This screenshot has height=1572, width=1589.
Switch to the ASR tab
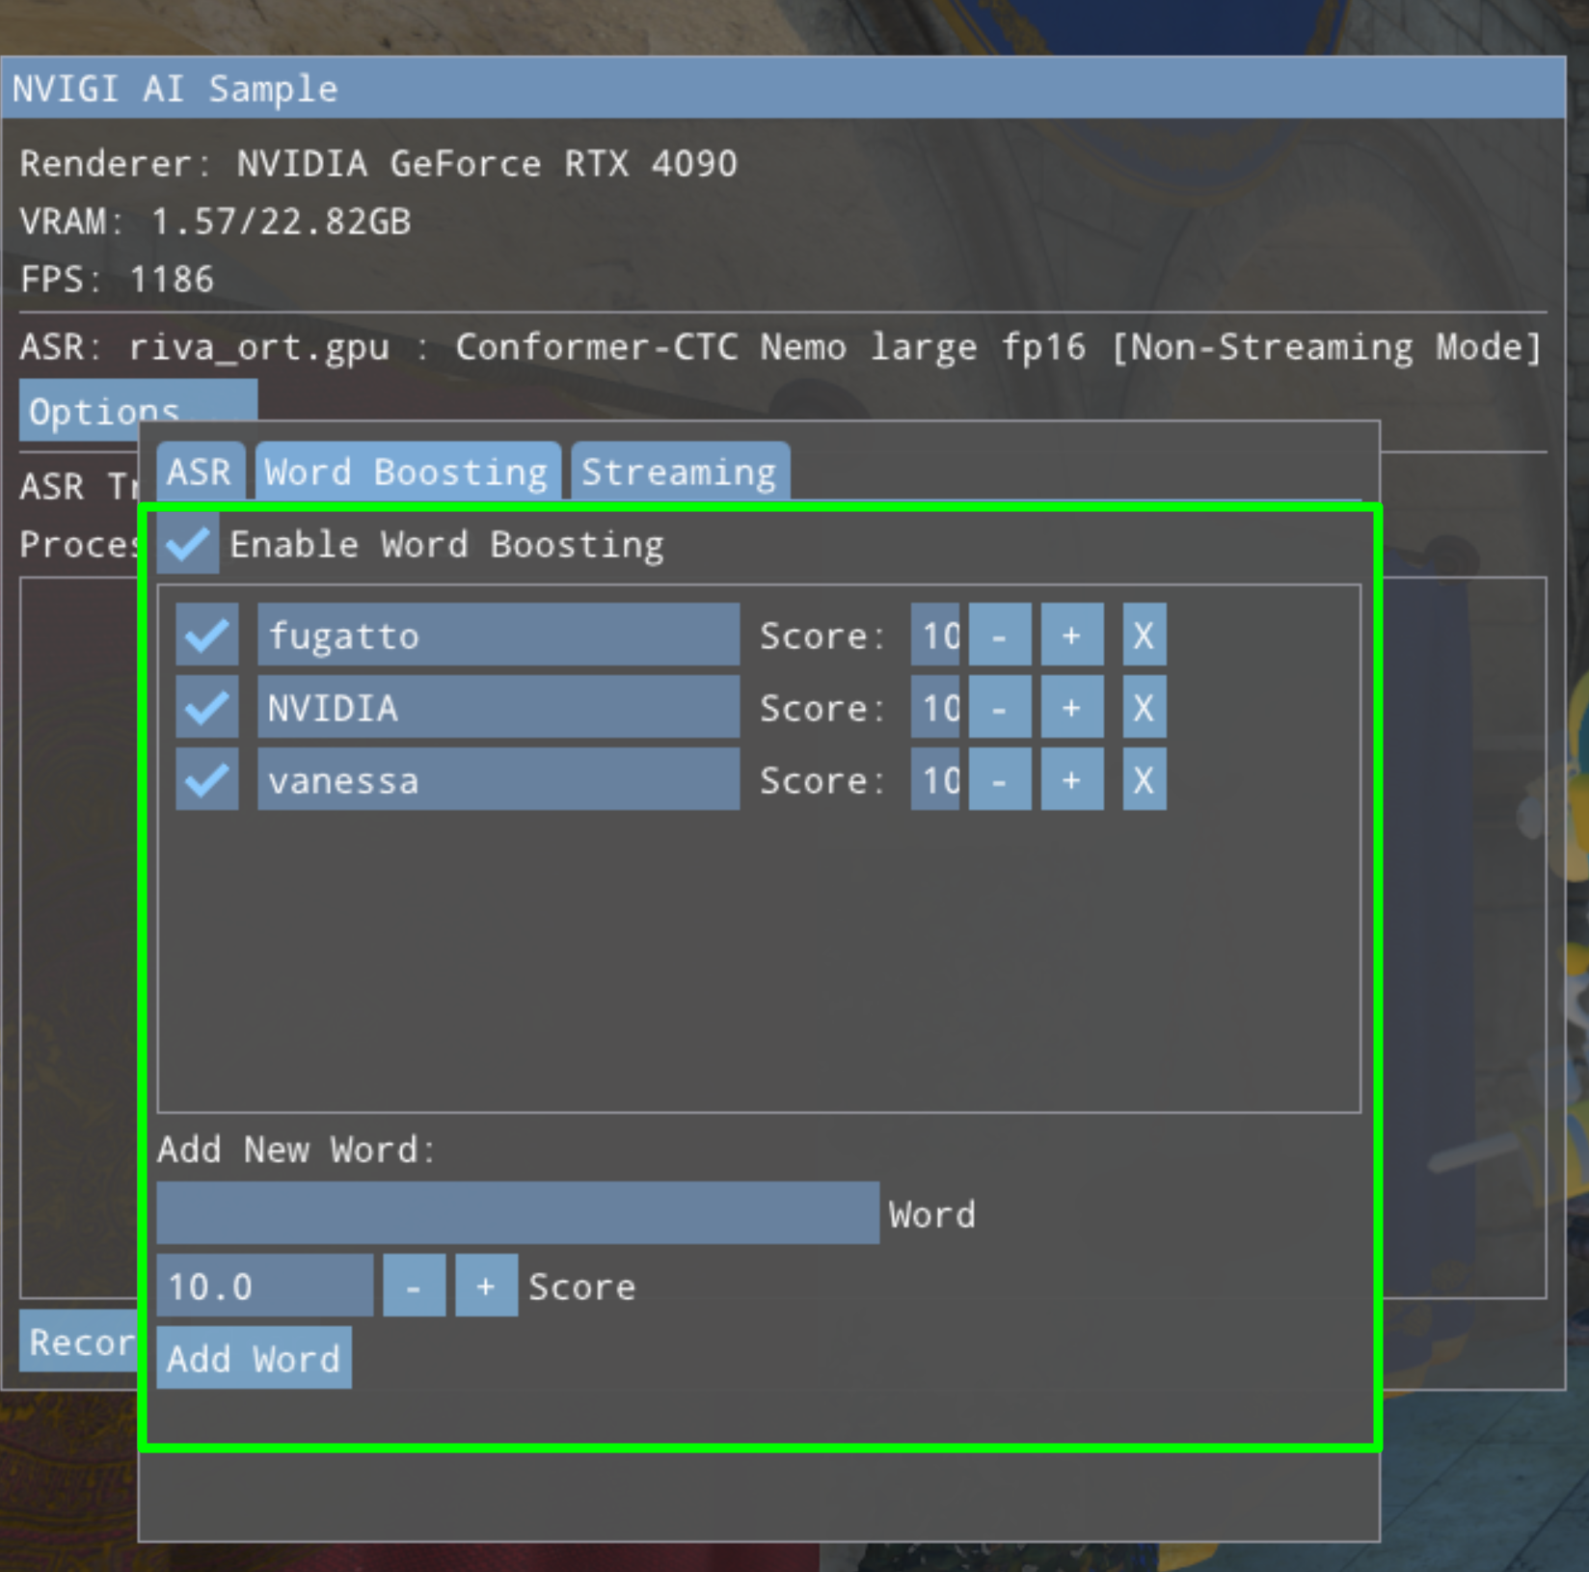click(x=201, y=472)
